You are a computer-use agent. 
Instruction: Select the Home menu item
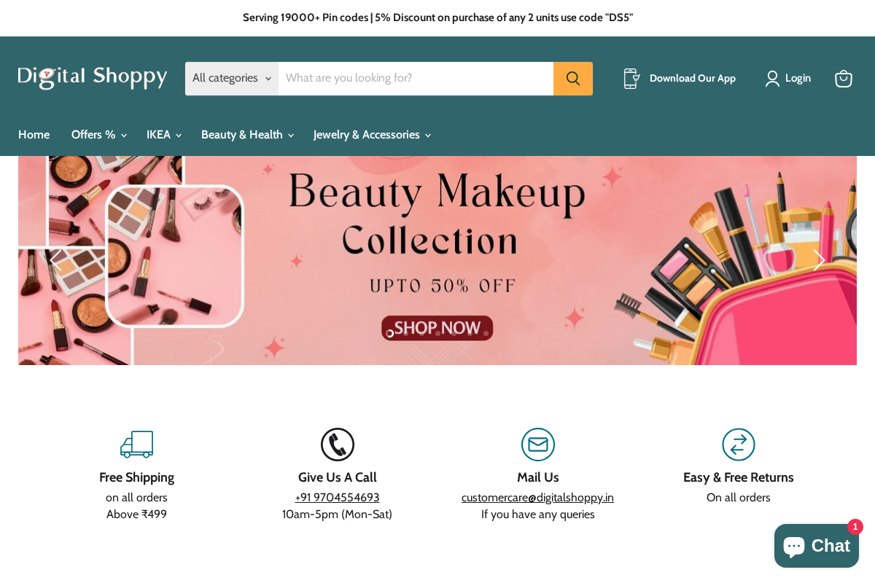(34, 134)
